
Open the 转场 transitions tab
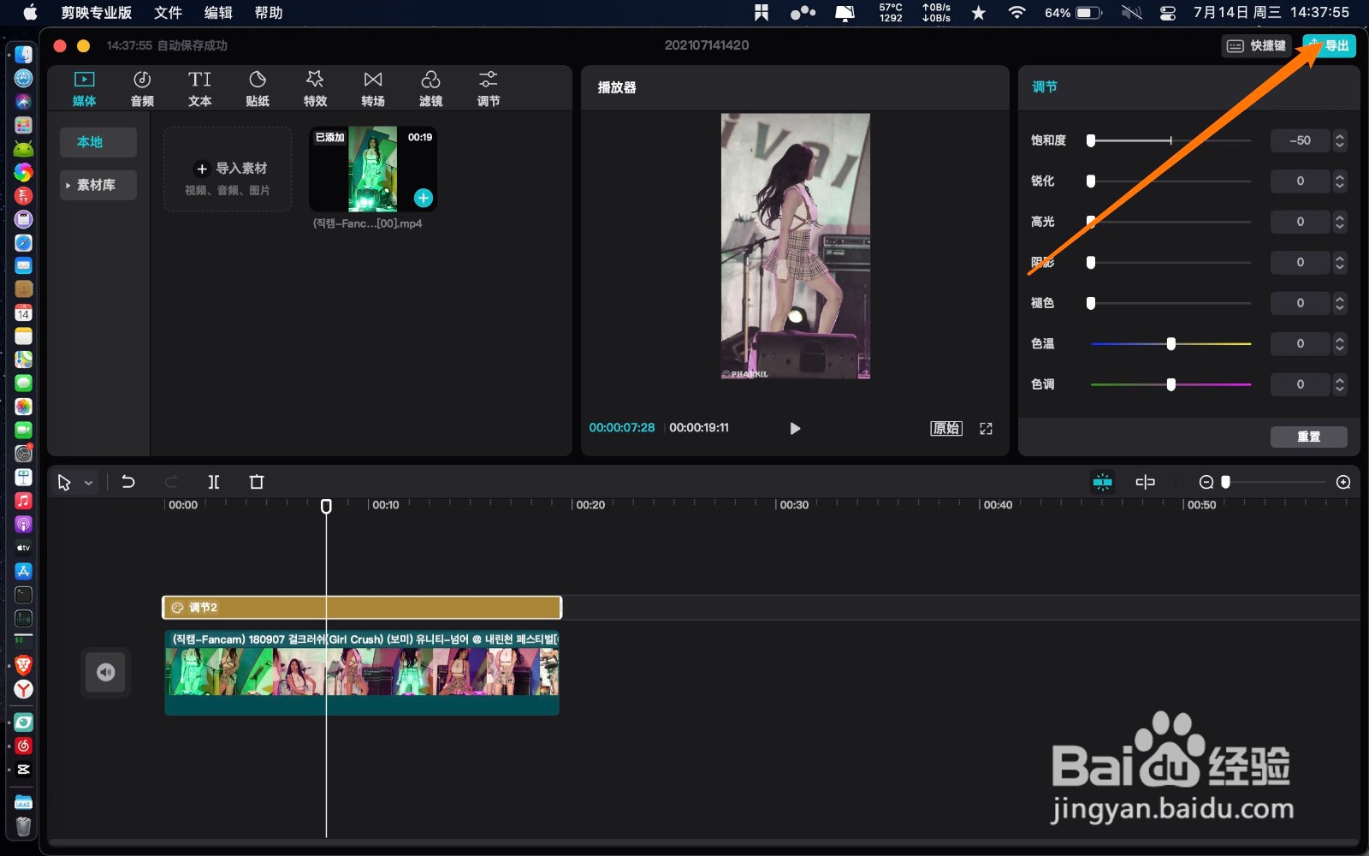[373, 89]
